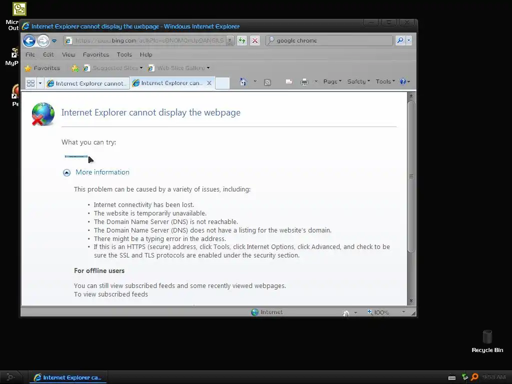Select the active 'Internet Explorer can...' tab
The height and width of the screenshot is (384, 512).
pos(168,83)
